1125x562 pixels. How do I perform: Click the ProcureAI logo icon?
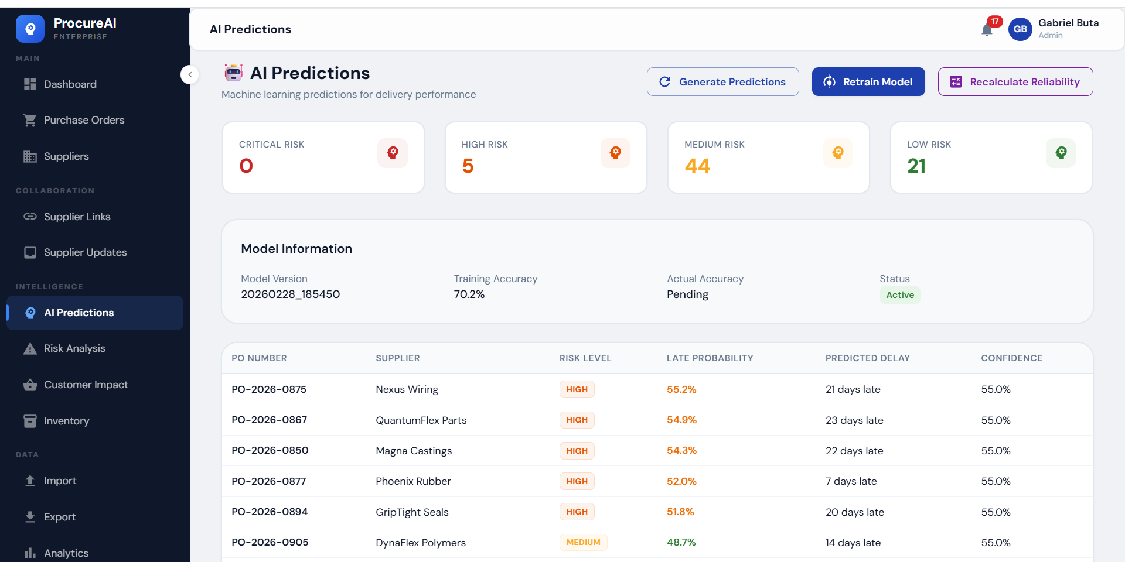(x=30, y=29)
